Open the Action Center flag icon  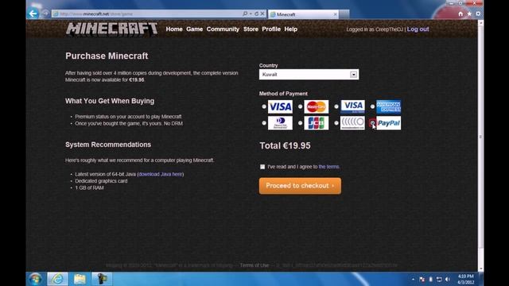(422, 279)
